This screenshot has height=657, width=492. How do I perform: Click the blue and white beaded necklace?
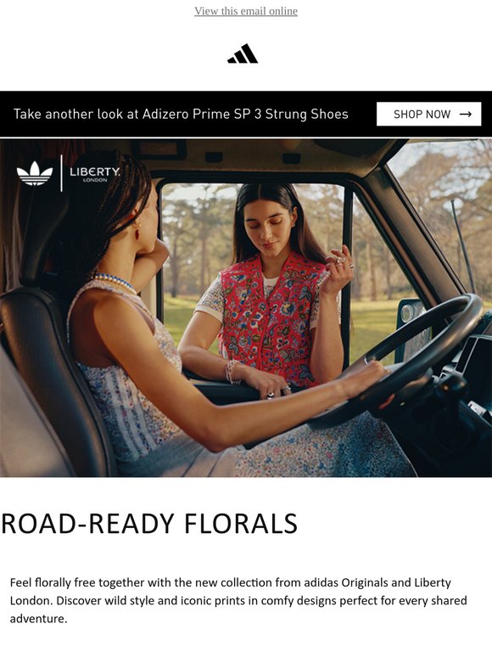[x=114, y=282]
